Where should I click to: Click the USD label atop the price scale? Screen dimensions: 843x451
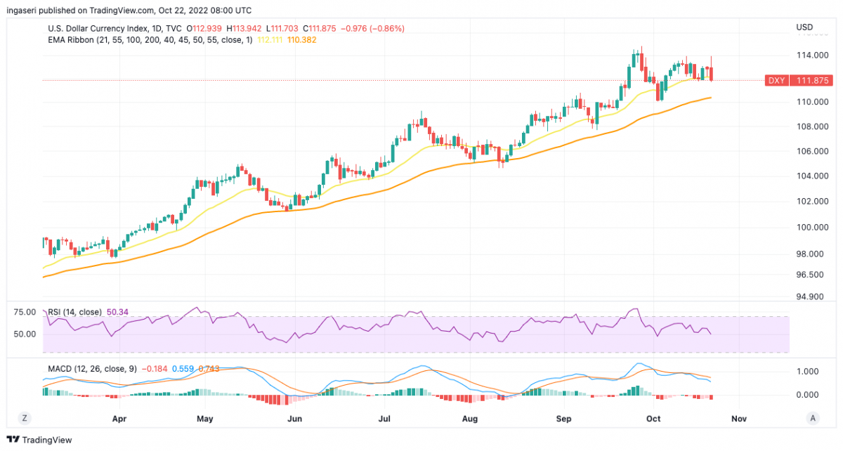coord(804,27)
